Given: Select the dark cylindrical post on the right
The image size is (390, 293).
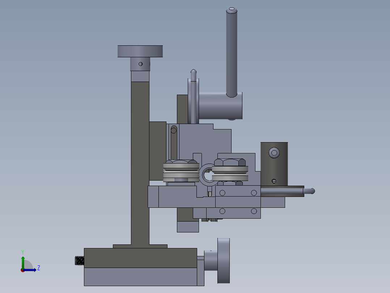Looking at the screenshot, I should tap(274, 164).
